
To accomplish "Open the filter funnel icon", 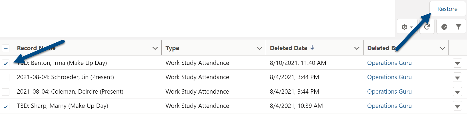I will tap(458, 27).
